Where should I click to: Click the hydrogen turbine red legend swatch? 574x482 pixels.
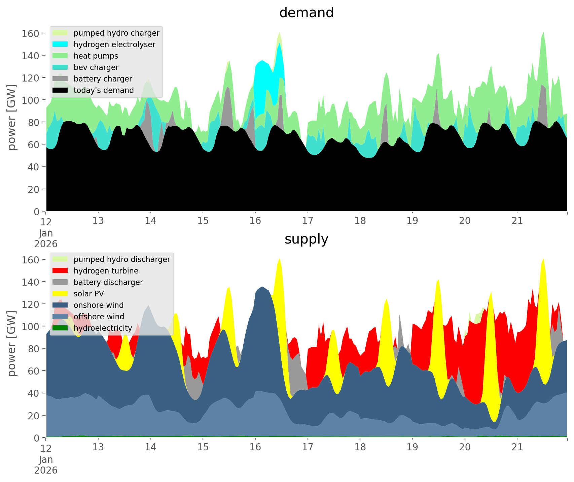61,271
